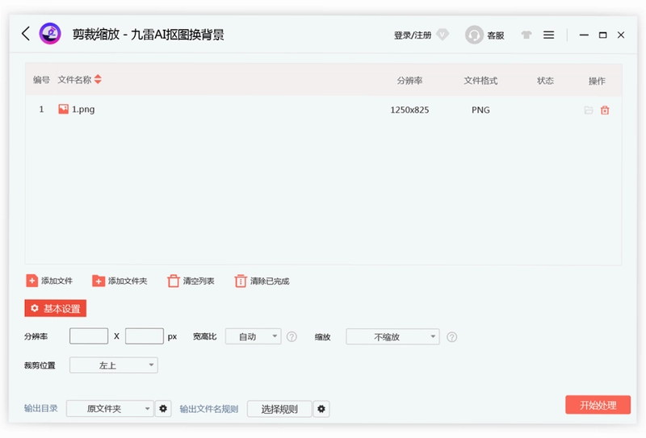Click the 开始处理 start button
Viewport: 646px width, 438px height.
(598, 405)
